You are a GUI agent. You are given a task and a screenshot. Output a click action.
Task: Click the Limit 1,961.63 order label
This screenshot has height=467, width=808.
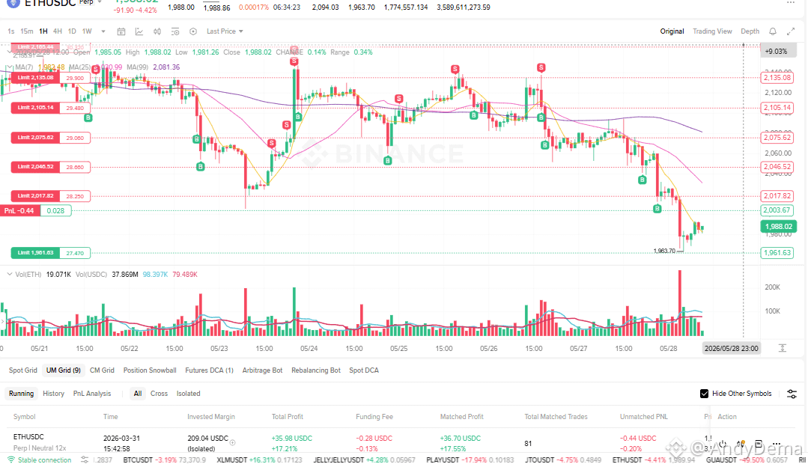pos(35,253)
